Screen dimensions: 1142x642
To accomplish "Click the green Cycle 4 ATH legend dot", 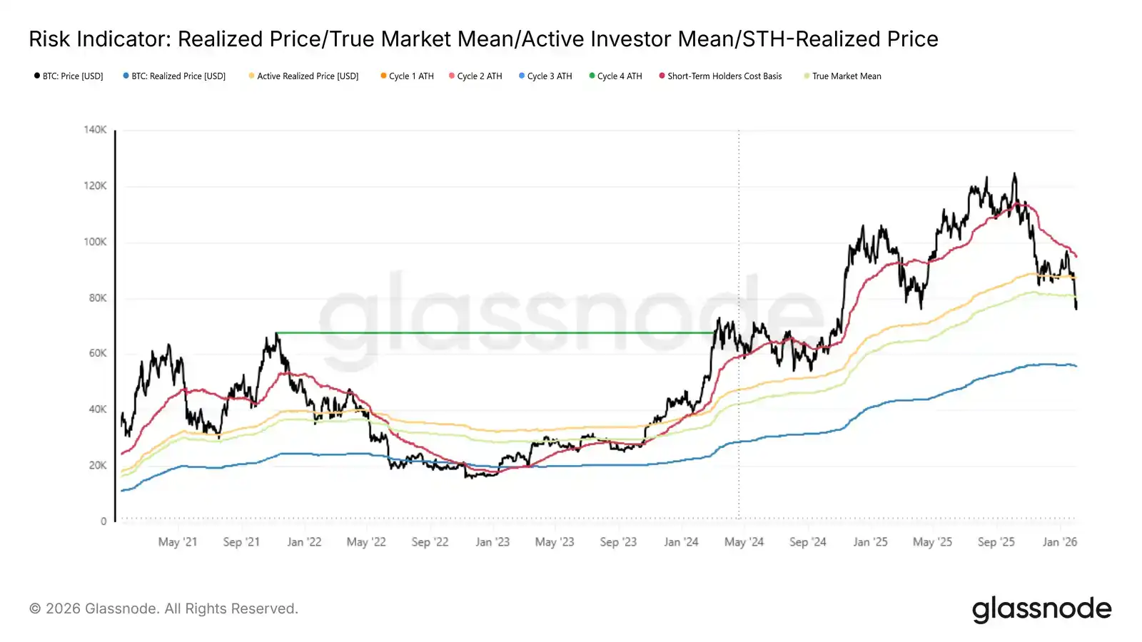I will point(592,76).
